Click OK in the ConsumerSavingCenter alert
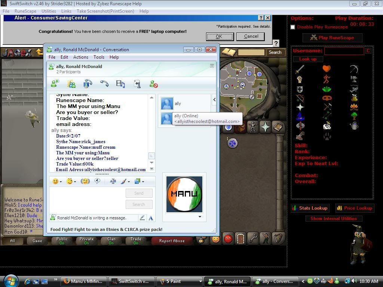 pos(220,37)
